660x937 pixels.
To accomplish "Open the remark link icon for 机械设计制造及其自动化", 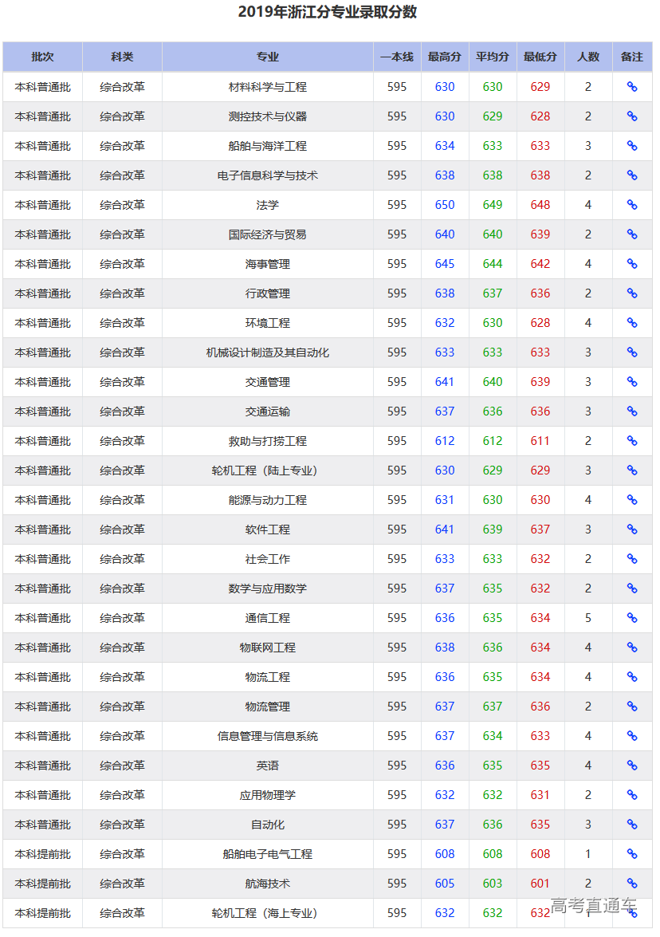I will 631,352.
